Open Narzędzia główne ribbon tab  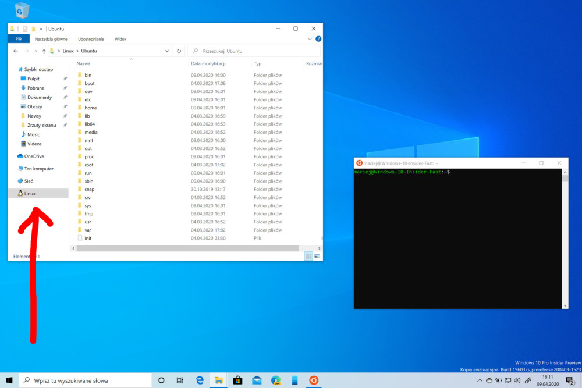[51, 39]
